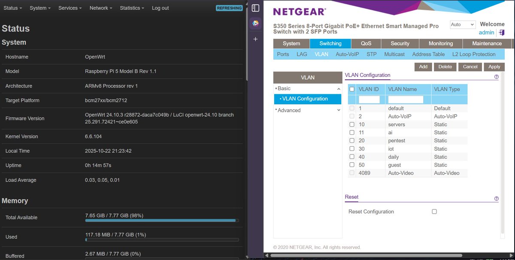Click the kernel version '6.6.104' value
The width and height of the screenshot is (515, 260).
point(93,136)
